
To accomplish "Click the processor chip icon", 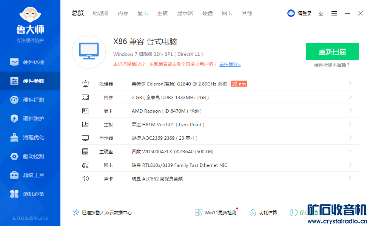I will click(x=85, y=84).
